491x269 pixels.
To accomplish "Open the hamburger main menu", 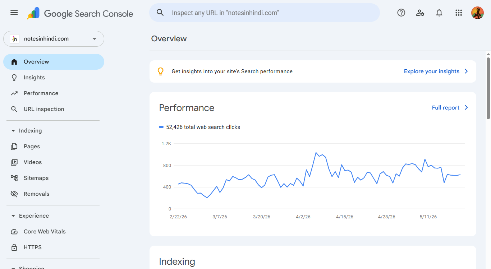I will coord(14,13).
